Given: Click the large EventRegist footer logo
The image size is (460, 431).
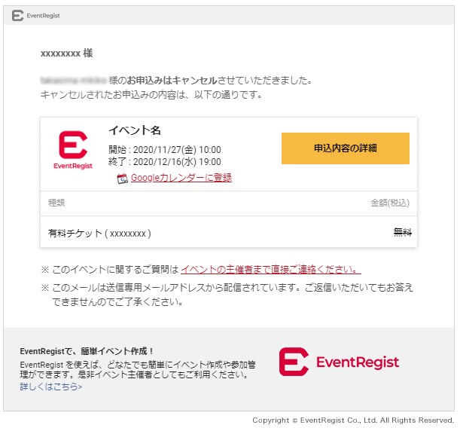Looking at the screenshot, I should tap(339, 362).
